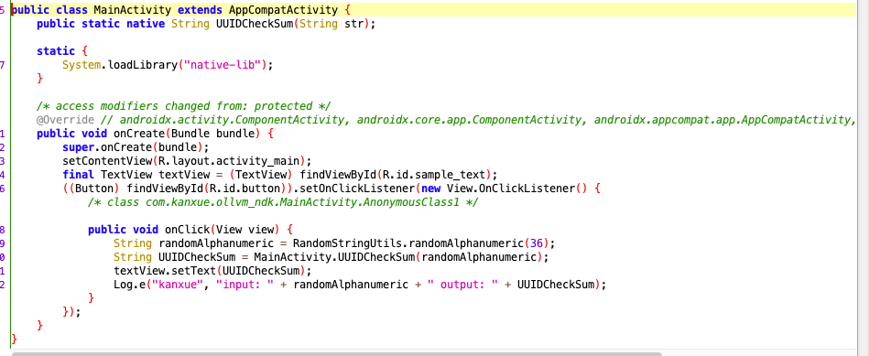The width and height of the screenshot is (869, 356).
Task: Click the String randomAlphanumeric variable declaration
Action: click(x=193, y=243)
